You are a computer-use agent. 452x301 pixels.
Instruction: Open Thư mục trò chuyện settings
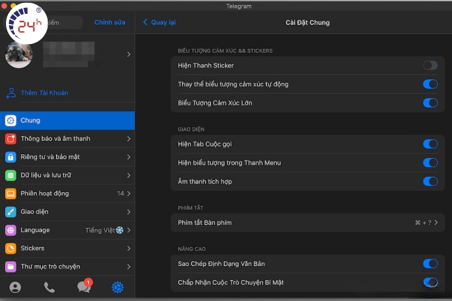[67, 267]
